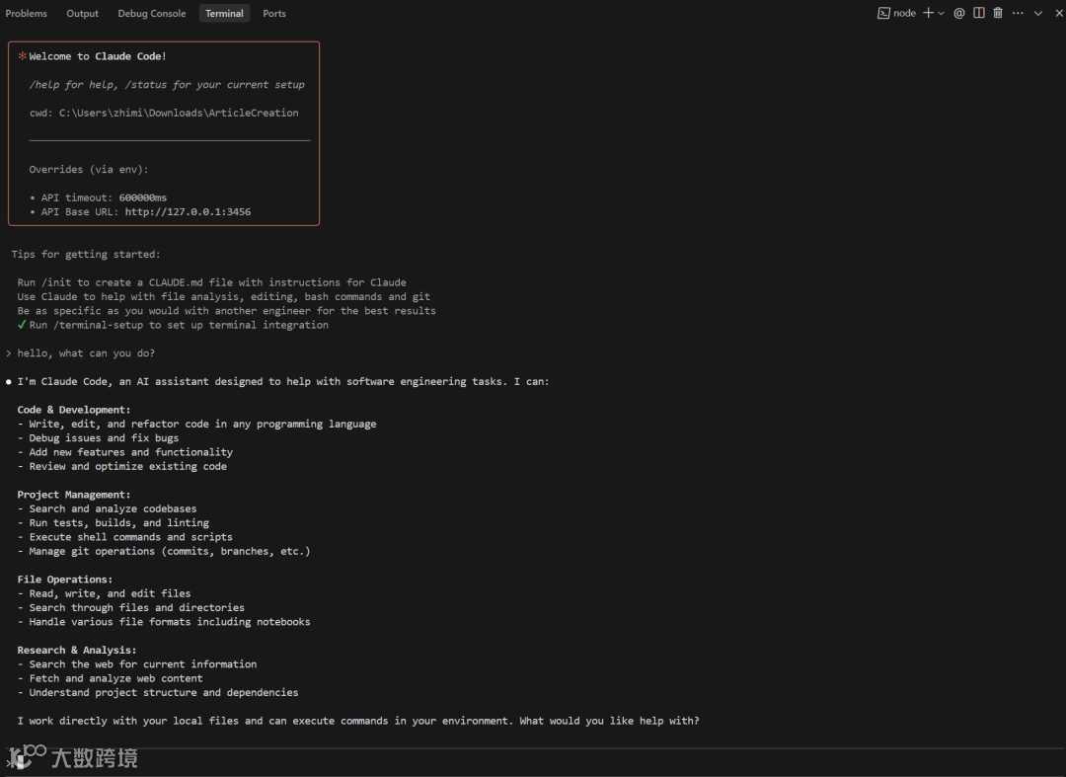Click 'I work directly with your local files' line
Image resolution: width=1066 pixels, height=777 pixels.
(x=358, y=722)
